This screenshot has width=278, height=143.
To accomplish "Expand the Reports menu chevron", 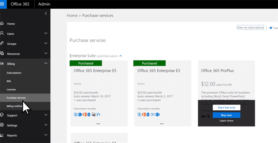I will 46,135.
